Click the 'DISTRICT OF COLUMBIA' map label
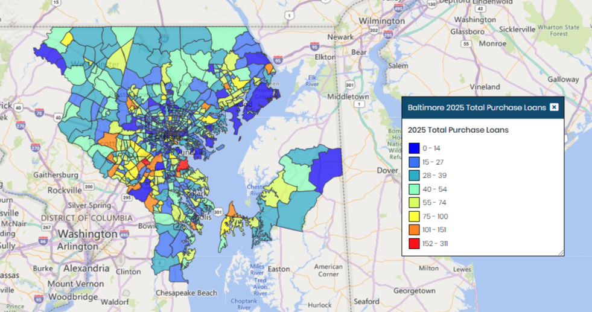Viewport: 592px width, 312px height. tap(87, 218)
